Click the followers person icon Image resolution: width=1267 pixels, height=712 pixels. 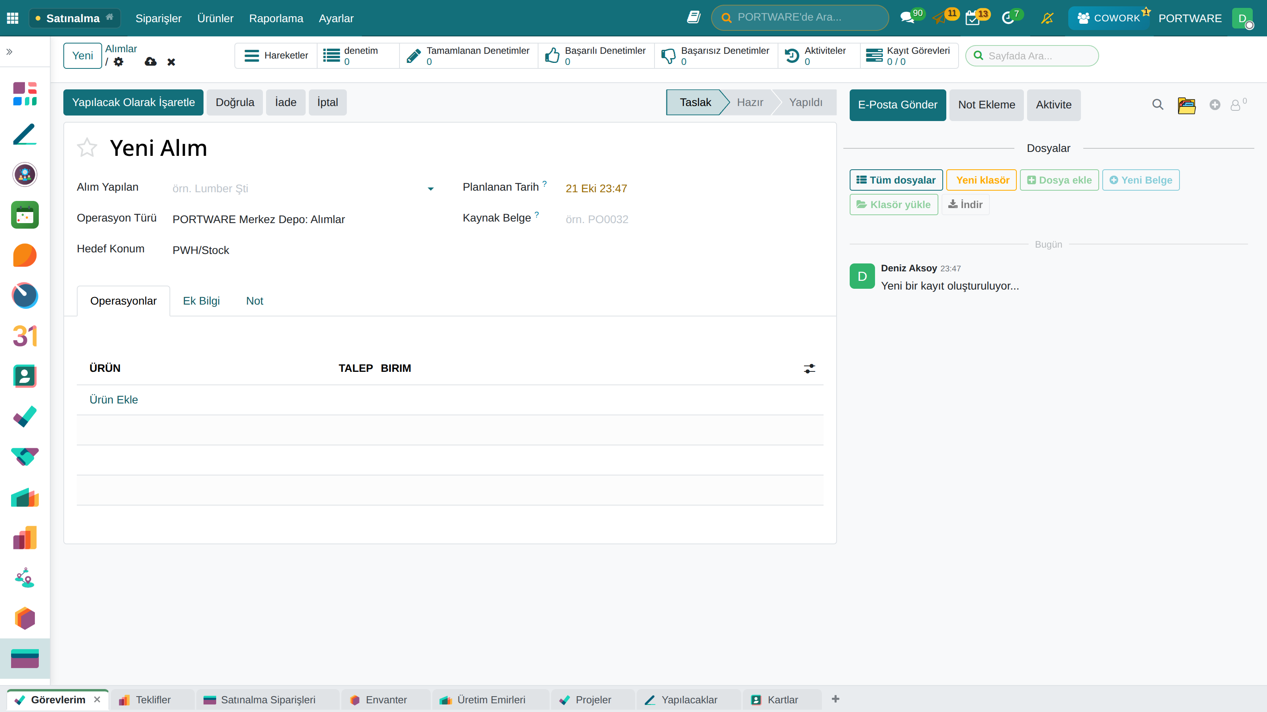click(1235, 105)
